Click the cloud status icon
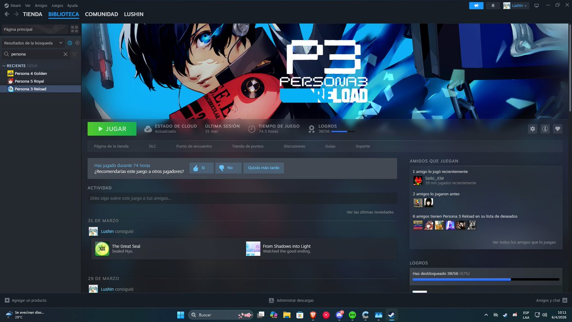572x322 pixels. pyautogui.click(x=148, y=129)
